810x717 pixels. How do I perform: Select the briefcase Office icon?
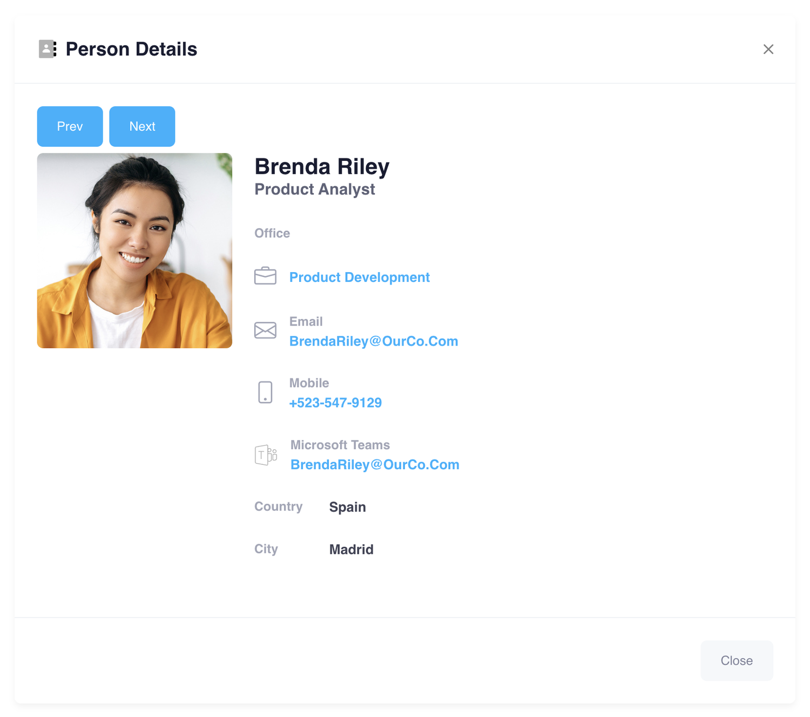[265, 276]
